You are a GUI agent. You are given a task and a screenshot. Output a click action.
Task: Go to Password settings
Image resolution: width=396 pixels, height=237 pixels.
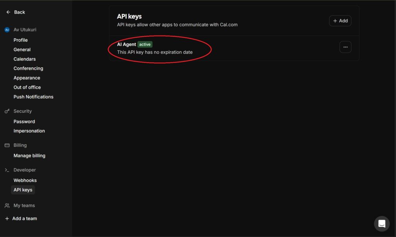(x=24, y=122)
